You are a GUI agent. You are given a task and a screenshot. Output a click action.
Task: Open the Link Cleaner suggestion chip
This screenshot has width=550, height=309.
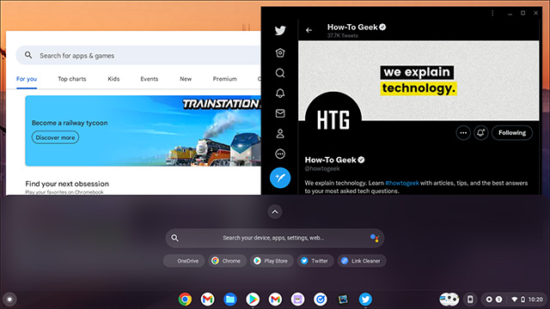(362, 261)
